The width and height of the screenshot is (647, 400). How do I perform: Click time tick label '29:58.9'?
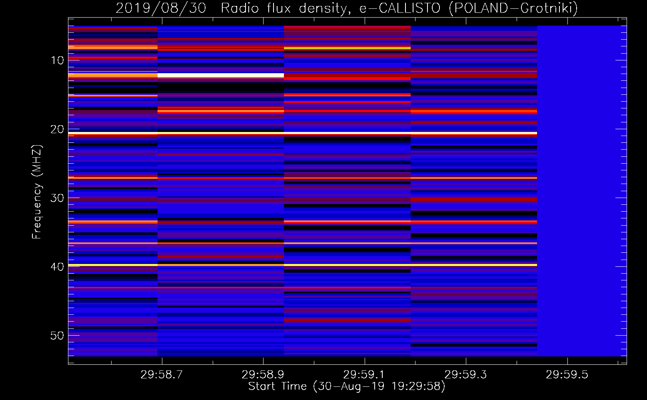tap(263, 375)
